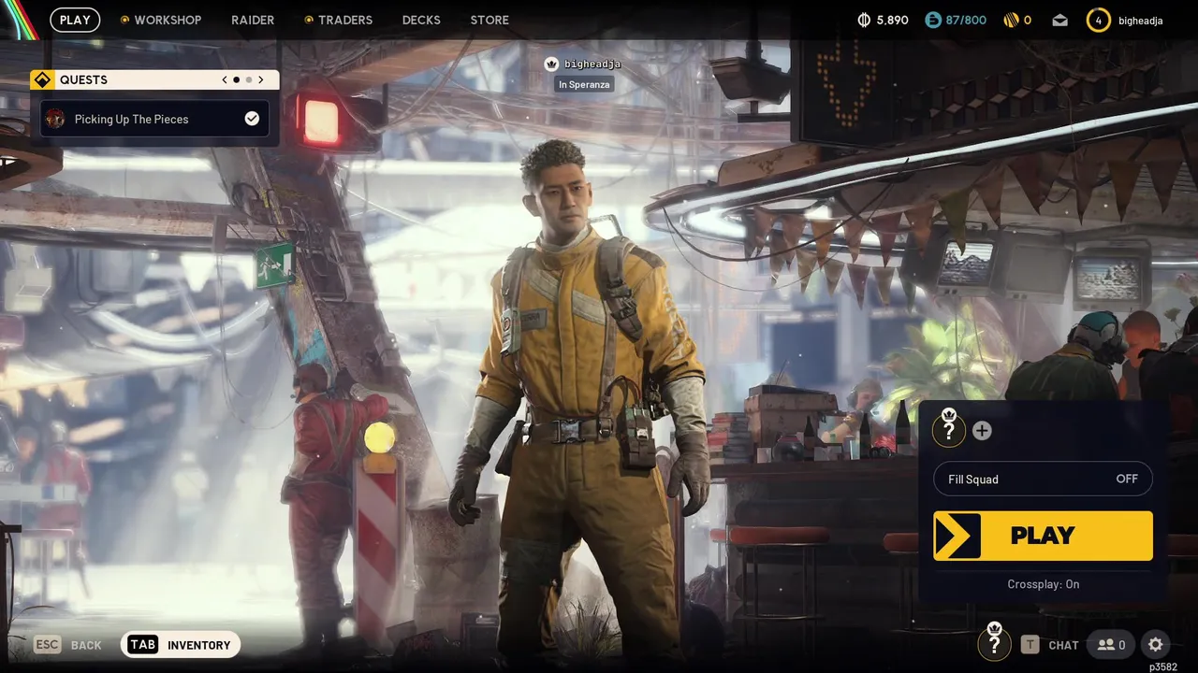
Task: Click the 87/800 token counter text
Action: point(966,20)
